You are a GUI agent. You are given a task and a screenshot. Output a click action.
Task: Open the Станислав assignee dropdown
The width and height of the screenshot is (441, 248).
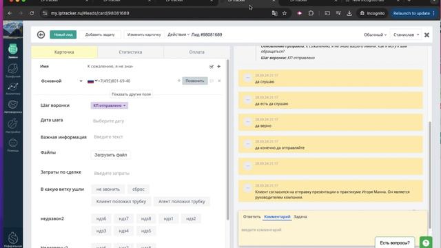point(406,34)
